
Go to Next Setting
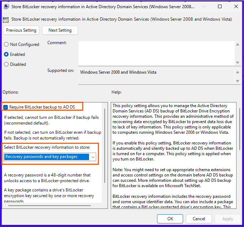click(x=60, y=30)
